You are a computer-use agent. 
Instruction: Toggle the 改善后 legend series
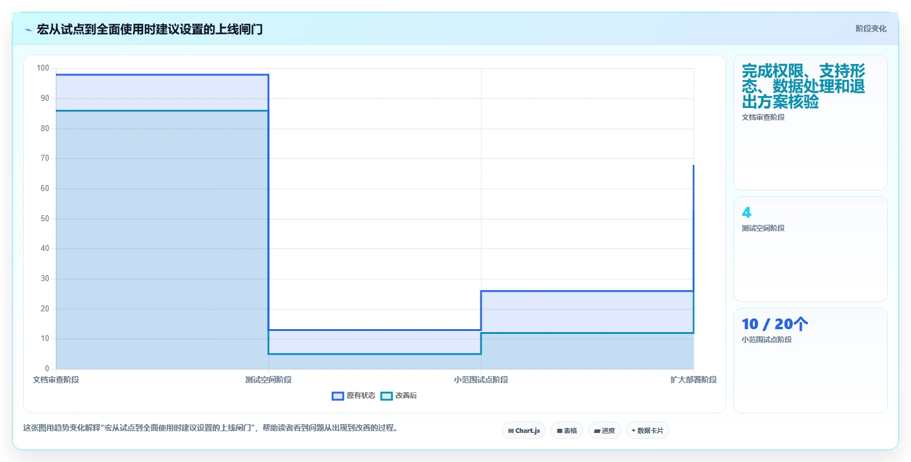point(398,396)
